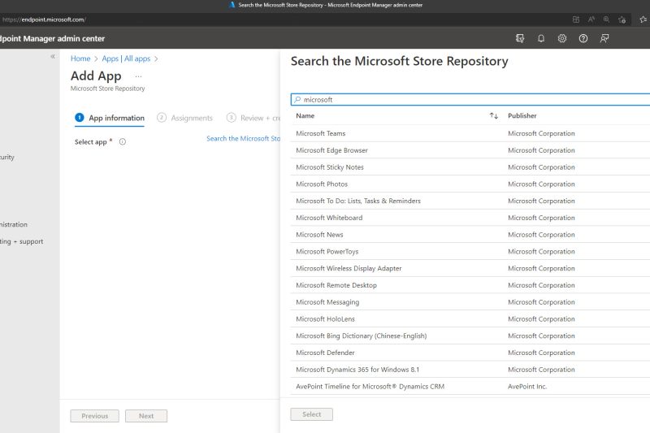Screen dimensions: 650x433
Task: Collapse the left navigation with double chevron
Action: pyautogui.click(x=53, y=56)
